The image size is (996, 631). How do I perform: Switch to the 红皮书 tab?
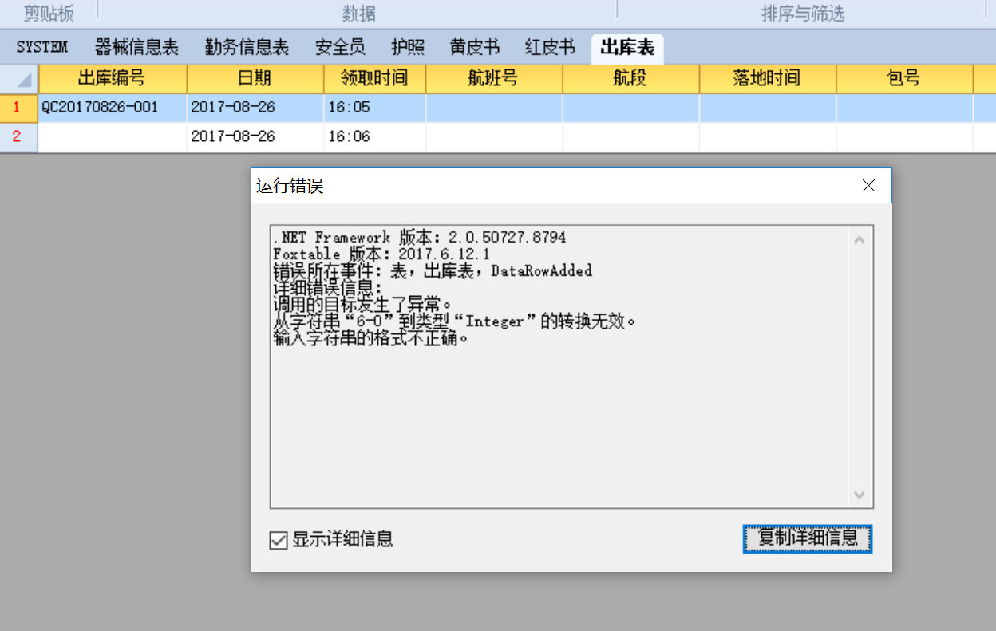coord(550,48)
